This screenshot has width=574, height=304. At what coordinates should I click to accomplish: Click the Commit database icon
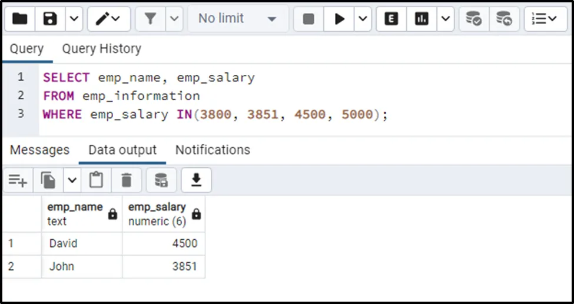[x=473, y=19]
